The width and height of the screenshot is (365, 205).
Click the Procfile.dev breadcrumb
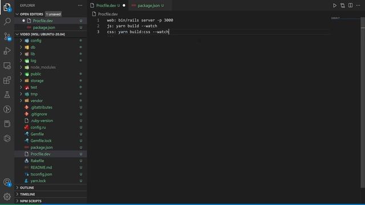point(108,14)
